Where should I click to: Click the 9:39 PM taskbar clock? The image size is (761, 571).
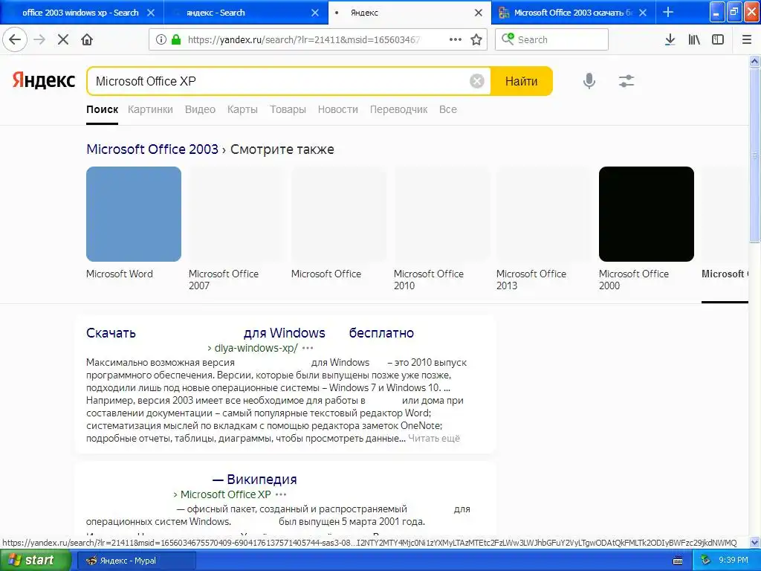pyautogui.click(x=734, y=561)
